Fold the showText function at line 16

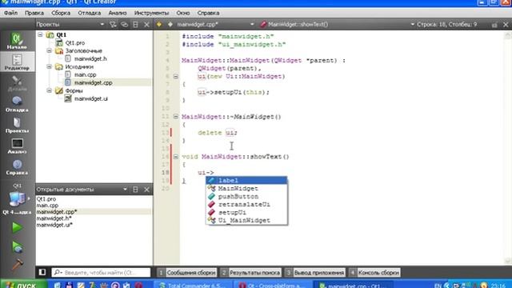[x=176, y=157]
